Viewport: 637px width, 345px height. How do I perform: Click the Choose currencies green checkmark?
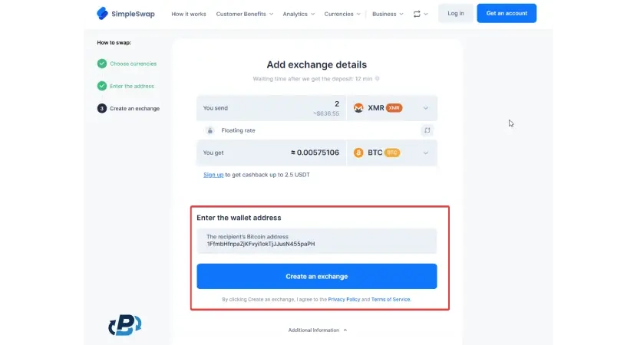pos(102,64)
